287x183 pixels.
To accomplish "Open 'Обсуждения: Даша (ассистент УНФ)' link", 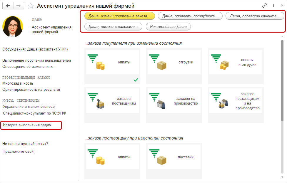I will (x=35, y=49).
